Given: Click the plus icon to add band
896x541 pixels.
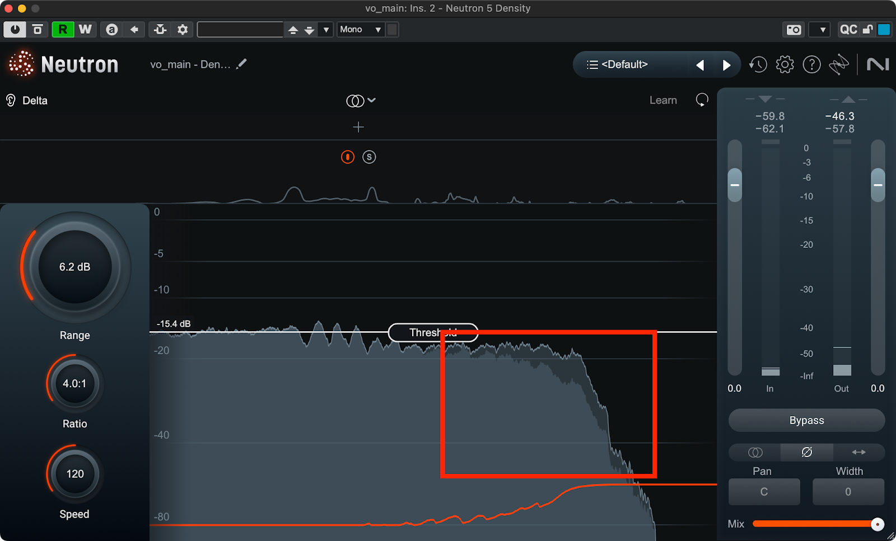Looking at the screenshot, I should 358,128.
